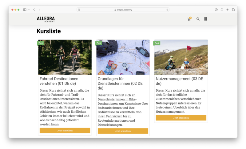Screen dimensions: 246x149
Task: Click the search magnifier icon
Action: pos(198,19)
